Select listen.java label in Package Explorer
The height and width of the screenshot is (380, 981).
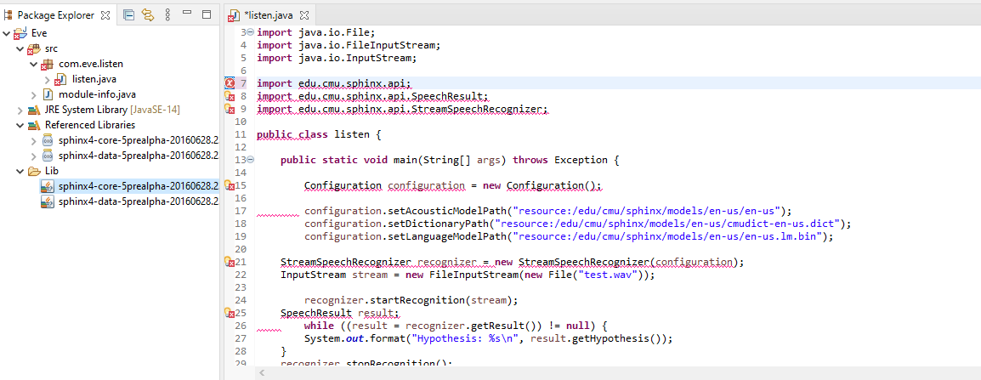pos(94,80)
